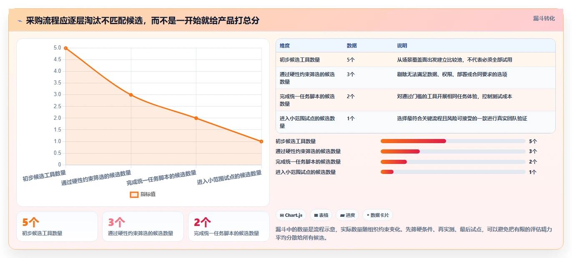This screenshot has height=258, width=572.
Task: Select the Chart.js chip
Action: [291, 215]
